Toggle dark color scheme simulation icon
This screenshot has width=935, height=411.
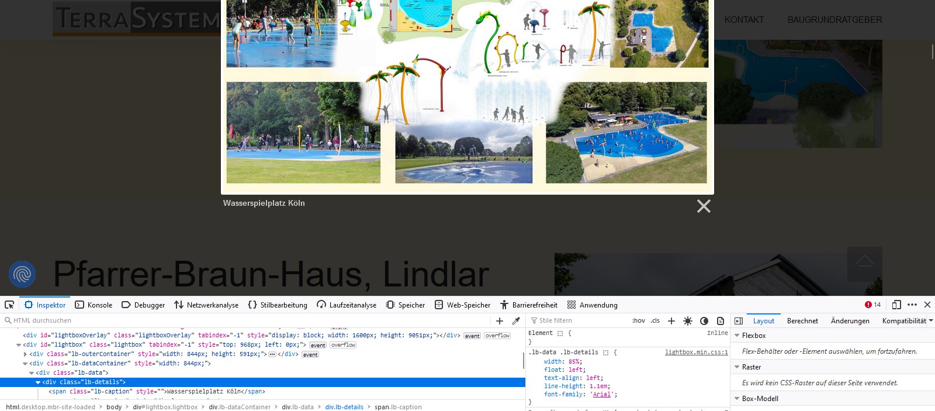point(704,321)
